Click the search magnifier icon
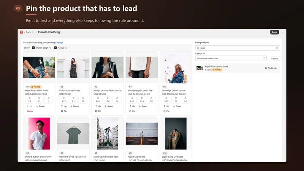Image resolution: width=304 pixels, height=171 pixels. click(x=198, y=48)
